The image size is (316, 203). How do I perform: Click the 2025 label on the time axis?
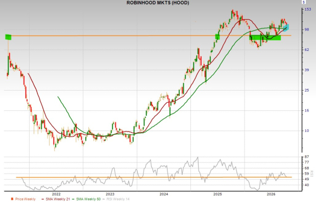[217, 194]
